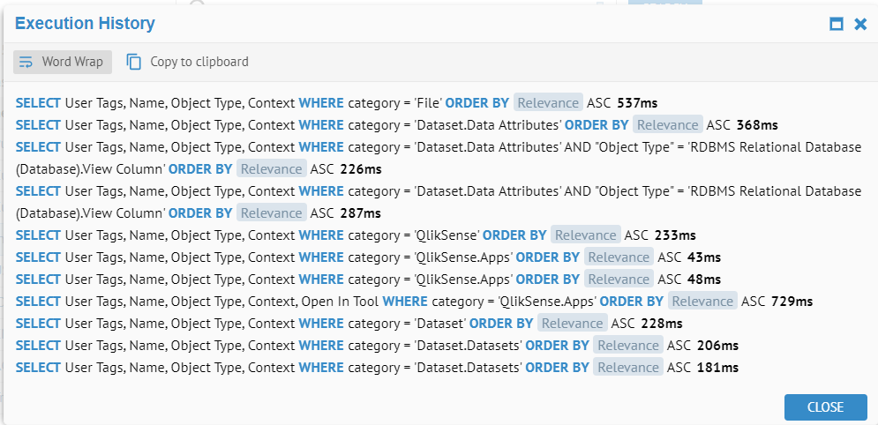Image resolution: width=878 pixels, height=425 pixels.
Task: Close dialog using the X icon
Action: tap(860, 25)
